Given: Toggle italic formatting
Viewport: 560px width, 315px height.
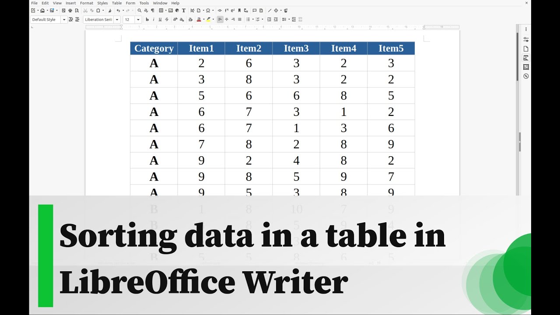Looking at the screenshot, I should [154, 19].
